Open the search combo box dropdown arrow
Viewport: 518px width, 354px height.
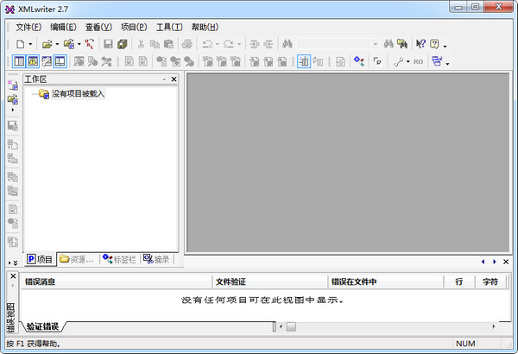pyautogui.click(x=376, y=44)
